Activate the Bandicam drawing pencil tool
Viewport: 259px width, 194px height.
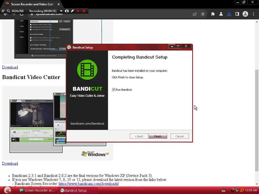click(x=72, y=11)
